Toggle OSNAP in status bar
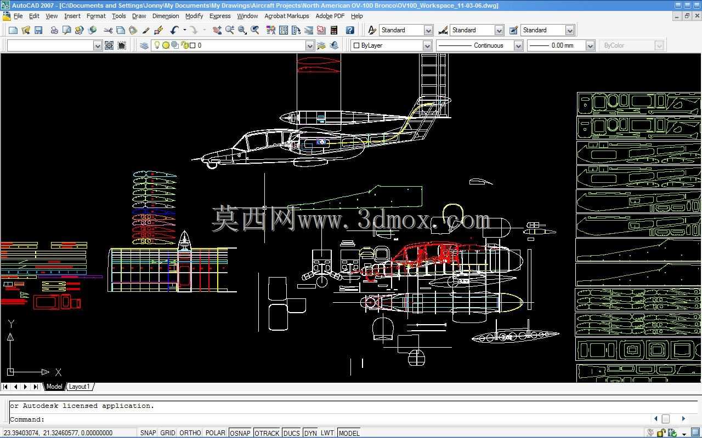Viewport: 702px width, 438px height. [x=240, y=433]
